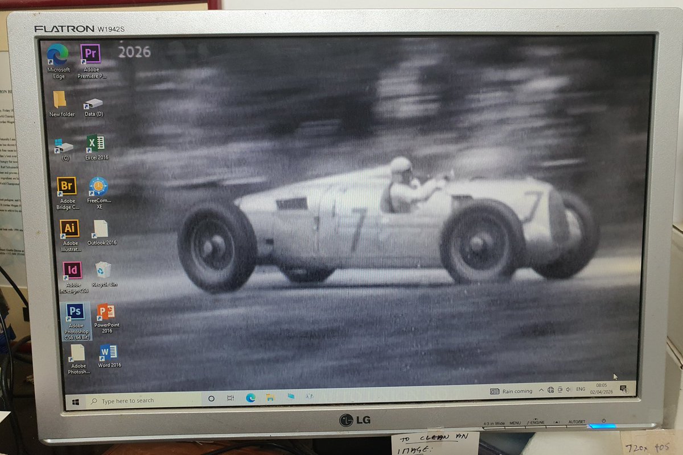
Task: Open network globe tray icon
Action: (551, 390)
